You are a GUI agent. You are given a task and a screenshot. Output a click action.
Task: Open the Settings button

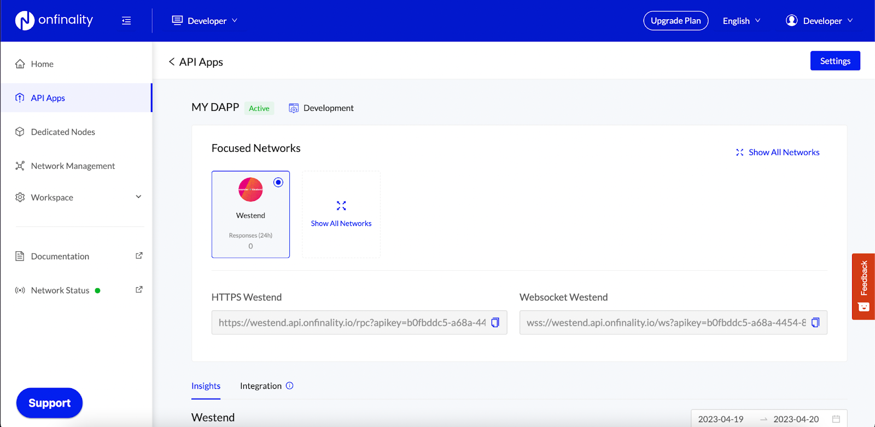(x=835, y=61)
